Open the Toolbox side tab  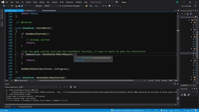coord(2,24)
